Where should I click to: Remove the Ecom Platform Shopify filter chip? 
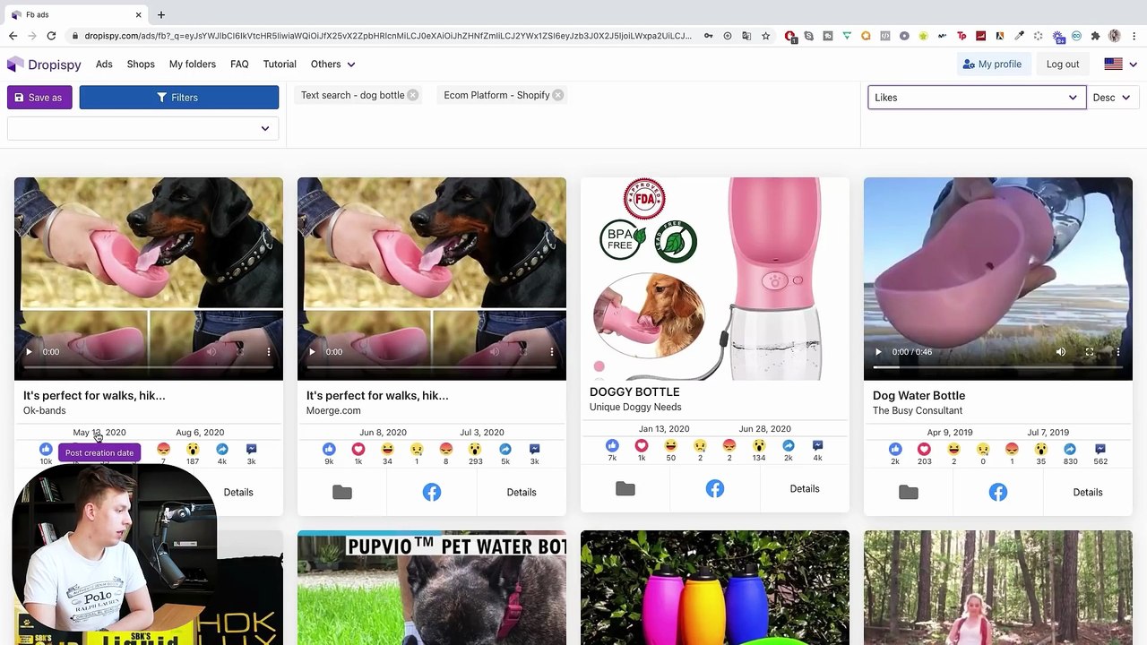558,95
